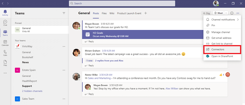Switch to the Posts tab

pos(96,13)
